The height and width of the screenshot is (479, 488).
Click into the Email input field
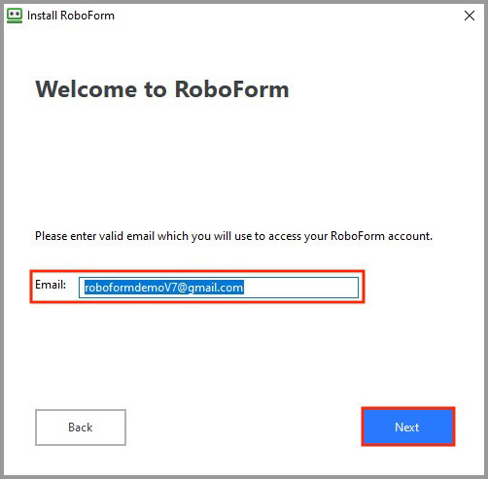tap(219, 288)
